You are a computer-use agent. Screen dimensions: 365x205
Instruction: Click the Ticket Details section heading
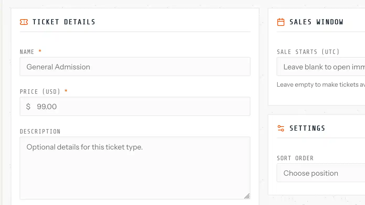tap(64, 22)
